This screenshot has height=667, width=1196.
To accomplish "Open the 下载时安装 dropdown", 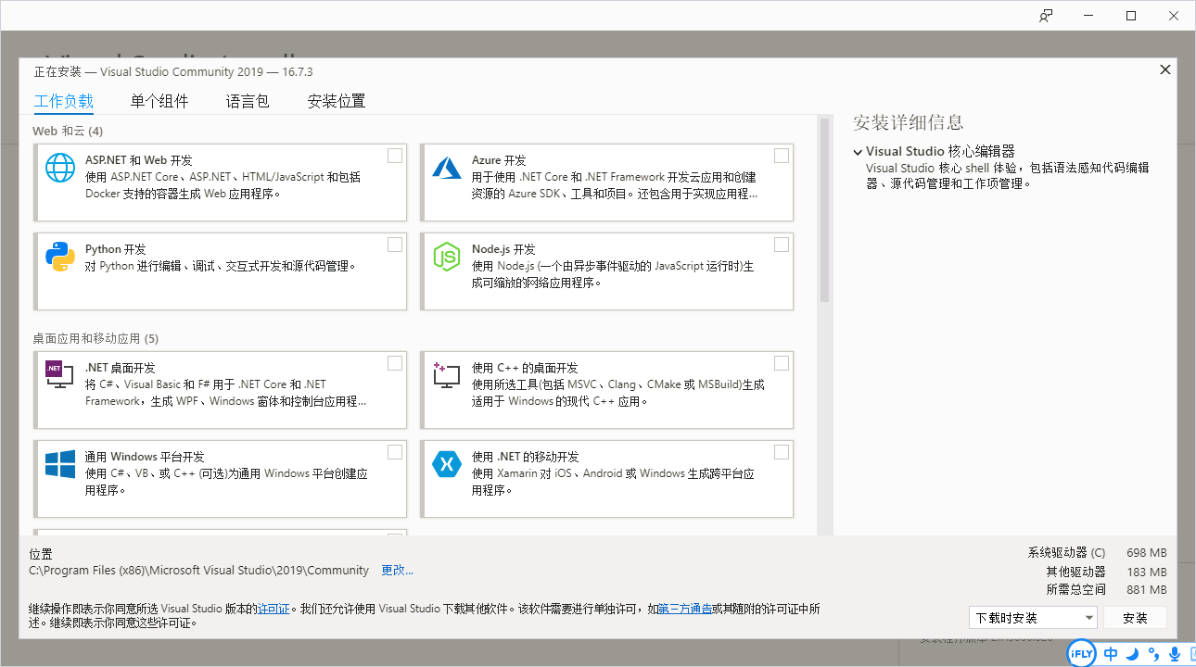I will pos(1033,618).
